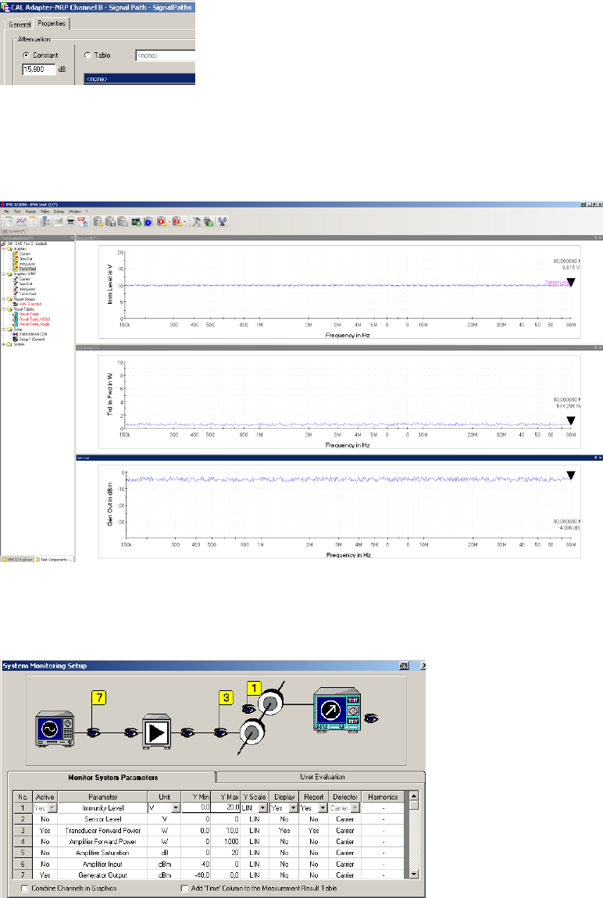Click the Y Max 20,0 field
The height and width of the screenshot is (898, 603).
[x=225, y=808]
